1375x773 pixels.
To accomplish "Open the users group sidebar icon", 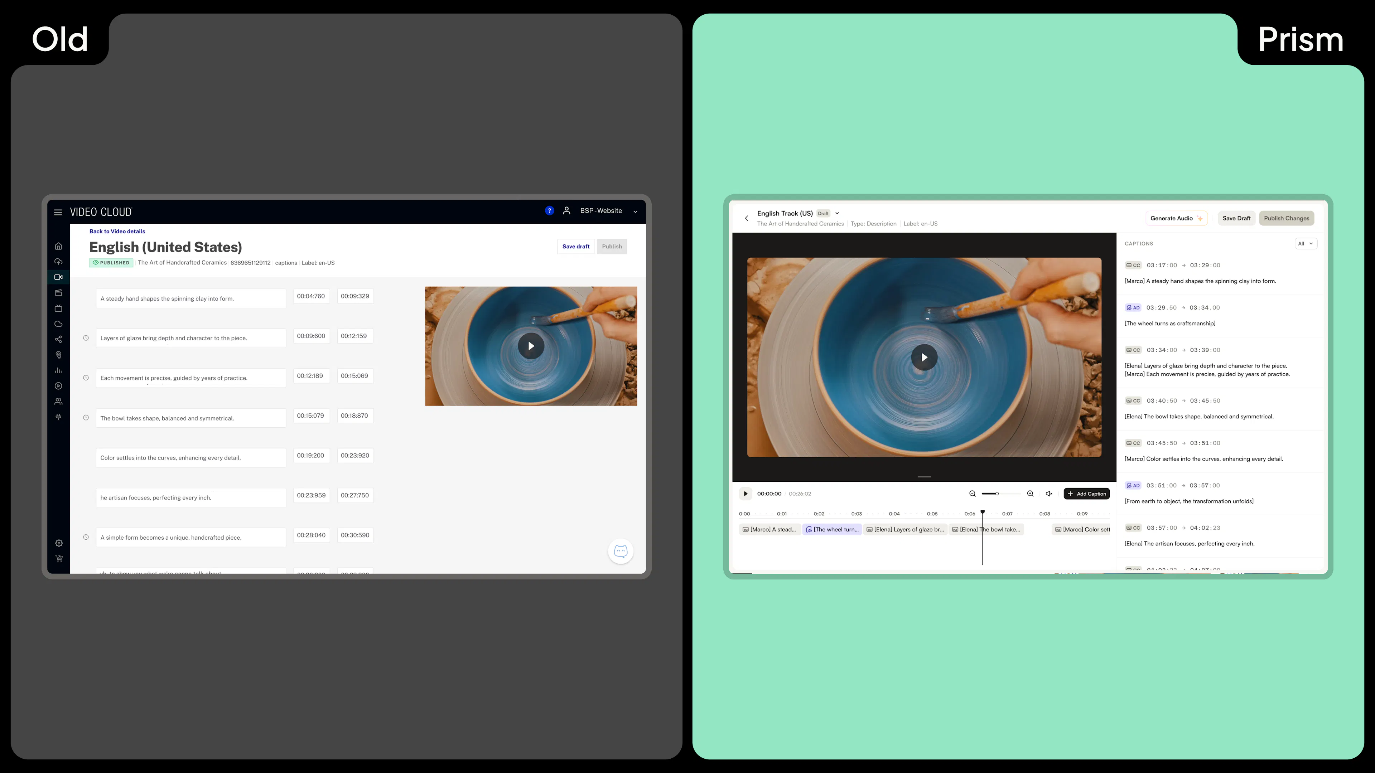I will point(59,401).
